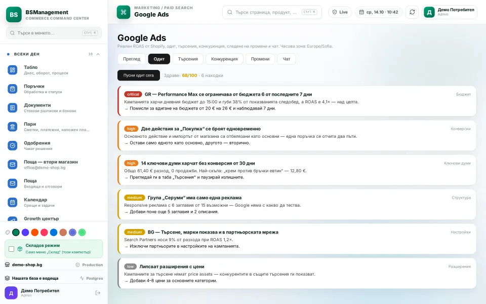Select the light green color swatch
The height and width of the screenshot is (304, 486).
tap(82, 233)
